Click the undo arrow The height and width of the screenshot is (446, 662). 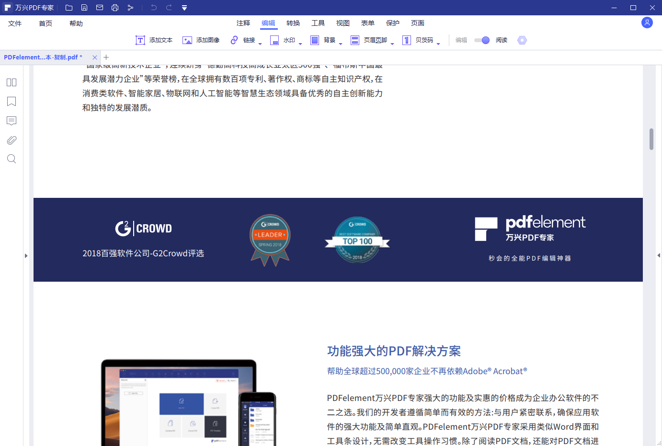[153, 7]
